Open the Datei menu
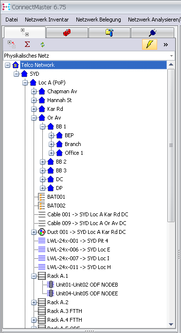This screenshot has width=181, height=333. point(12,20)
